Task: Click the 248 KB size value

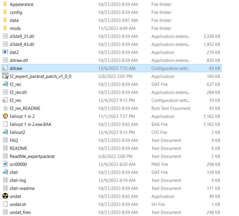Action: (213, 212)
